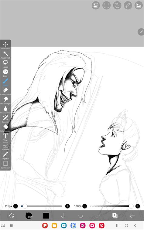
Task: Pick the Lasso selection tool
Action: click(5, 64)
